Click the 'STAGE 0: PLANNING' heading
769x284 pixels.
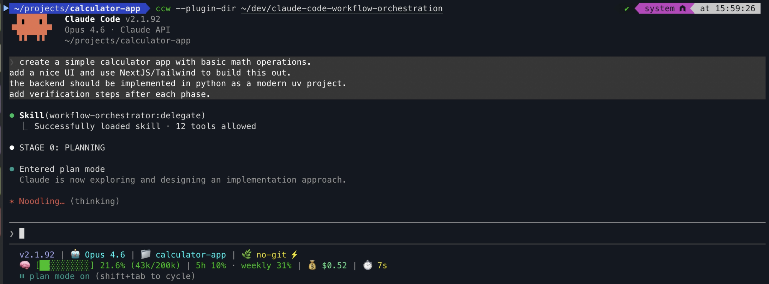pos(62,148)
